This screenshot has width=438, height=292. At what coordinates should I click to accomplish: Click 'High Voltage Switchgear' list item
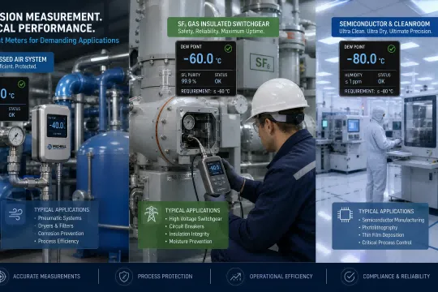point(195,219)
